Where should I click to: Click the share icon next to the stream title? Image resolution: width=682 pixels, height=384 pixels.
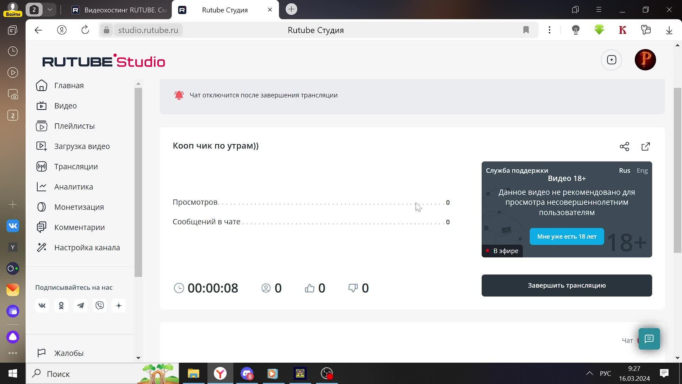click(624, 146)
